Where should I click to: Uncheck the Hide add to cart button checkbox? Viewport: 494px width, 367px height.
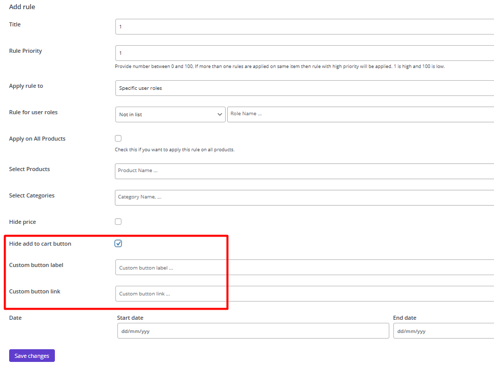click(x=118, y=244)
